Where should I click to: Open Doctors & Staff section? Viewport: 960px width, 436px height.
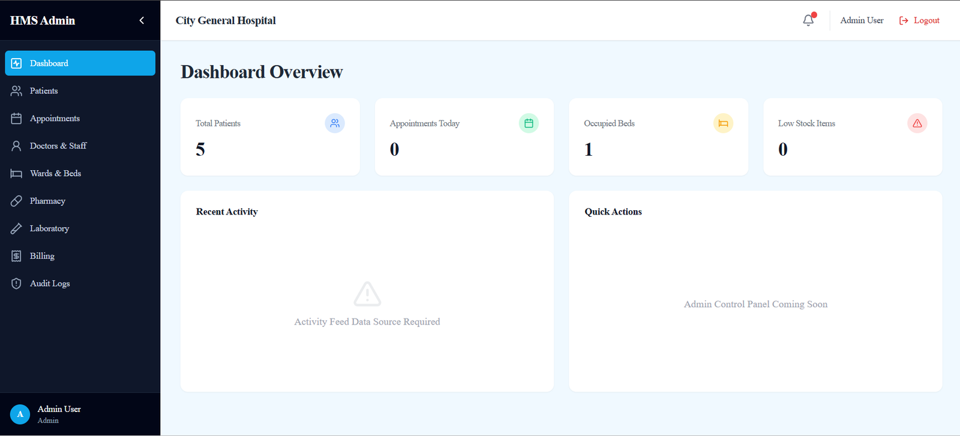(x=80, y=146)
